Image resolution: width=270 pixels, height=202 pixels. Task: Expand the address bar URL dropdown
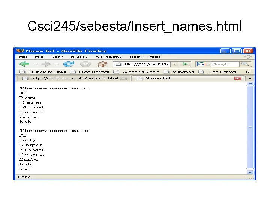coord(175,64)
